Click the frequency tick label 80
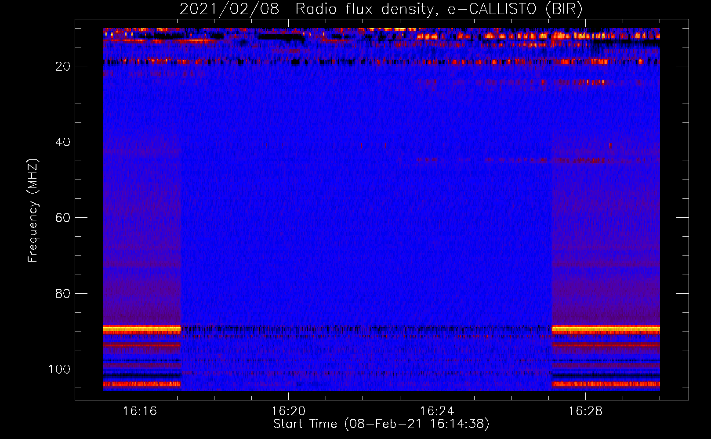Viewport: 711px width, 439px height. tap(63, 293)
